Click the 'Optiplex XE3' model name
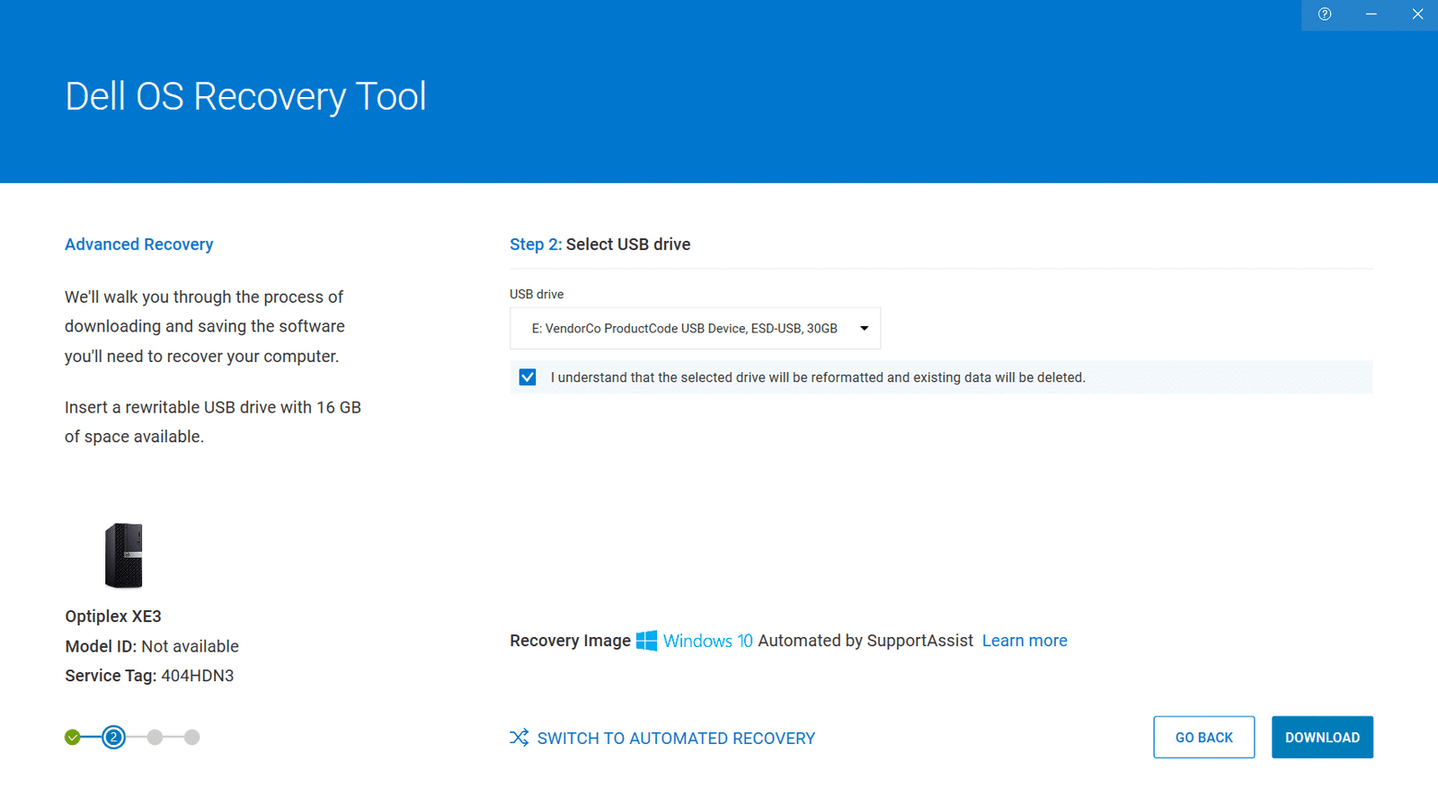The width and height of the screenshot is (1438, 806). (113, 616)
